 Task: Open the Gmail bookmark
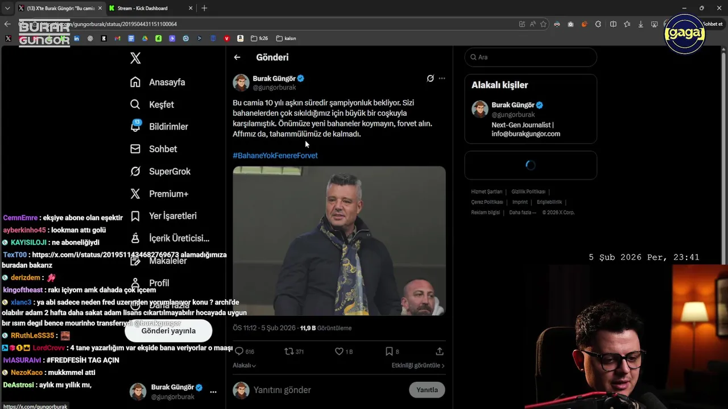(117, 39)
